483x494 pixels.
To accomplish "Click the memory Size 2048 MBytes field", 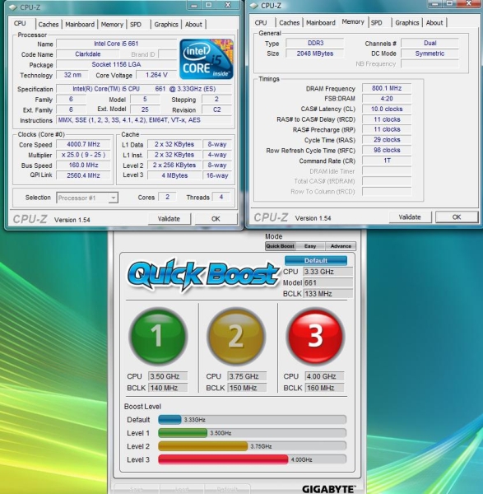I will pos(315,54).
